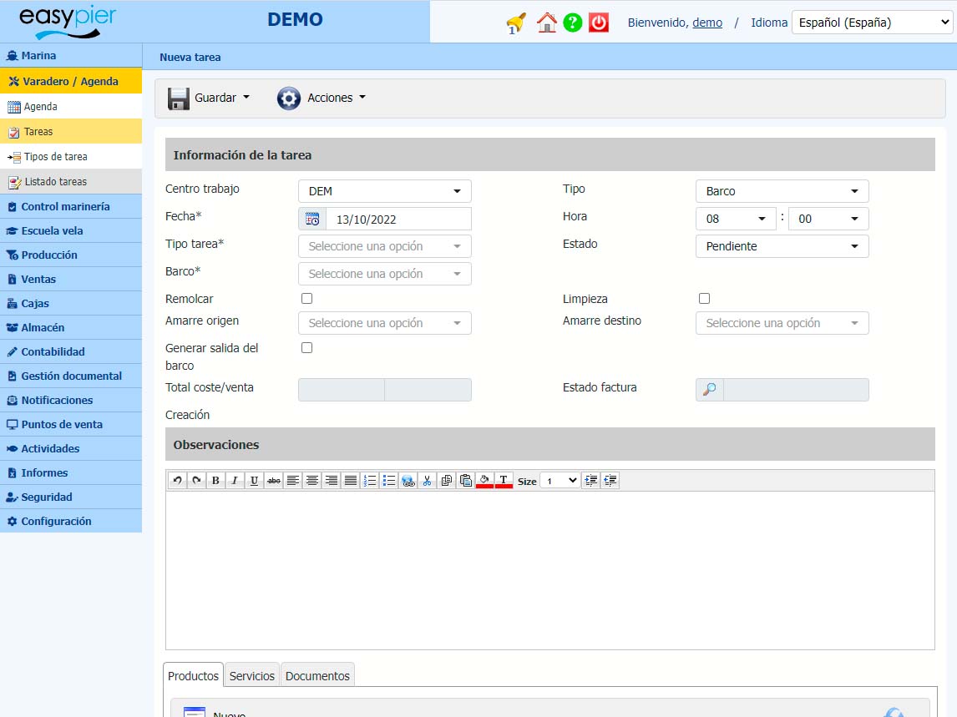The height and width of the screenshot is (717, 957).
Task: Center align text in editor
Action: (311, 481)
